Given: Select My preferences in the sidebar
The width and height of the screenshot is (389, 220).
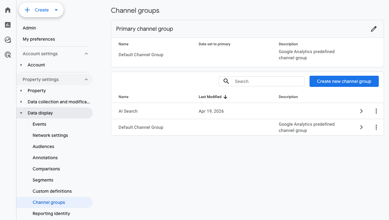Looking at the screenshot, I should [39, 39].
